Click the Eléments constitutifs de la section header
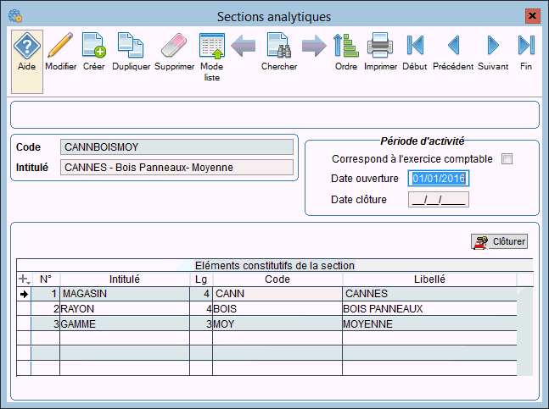Image resolution: width=549 pixels, height=409 pixels. point(275,265)
